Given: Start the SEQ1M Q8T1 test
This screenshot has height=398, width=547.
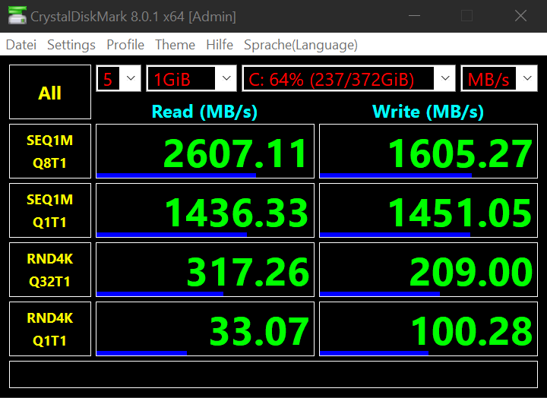Looking at the screenshot, I should [50, 151].
